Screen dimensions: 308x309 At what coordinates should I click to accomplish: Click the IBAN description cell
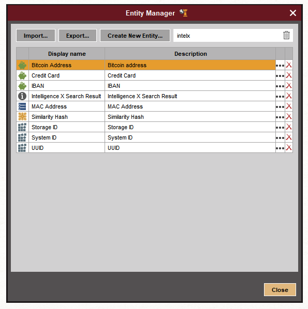click(x=190, y=86)
